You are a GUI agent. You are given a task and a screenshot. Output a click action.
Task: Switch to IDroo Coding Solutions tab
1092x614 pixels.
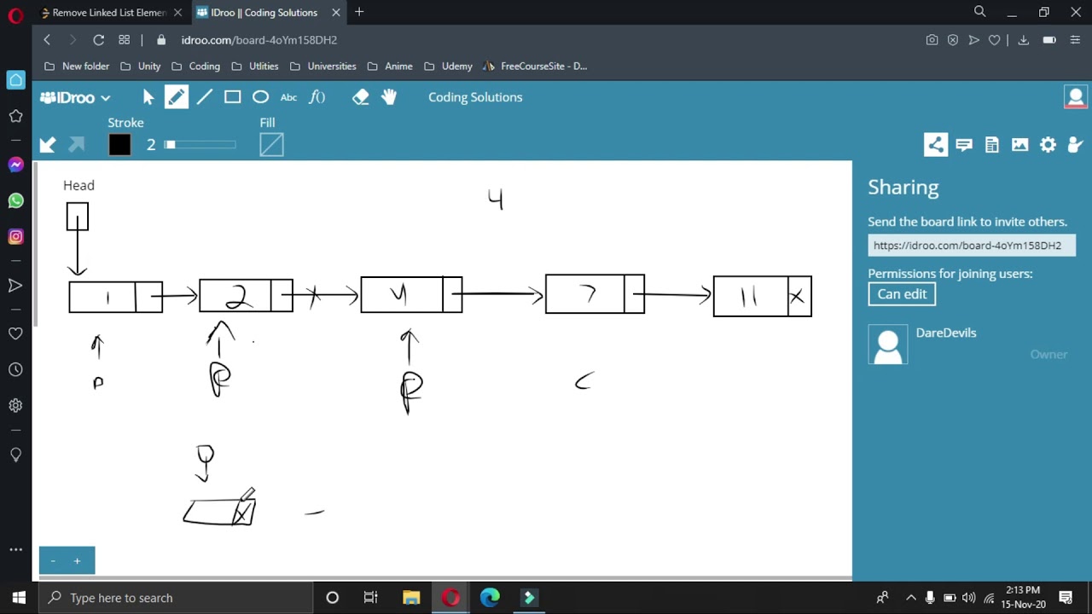(269, 13)
